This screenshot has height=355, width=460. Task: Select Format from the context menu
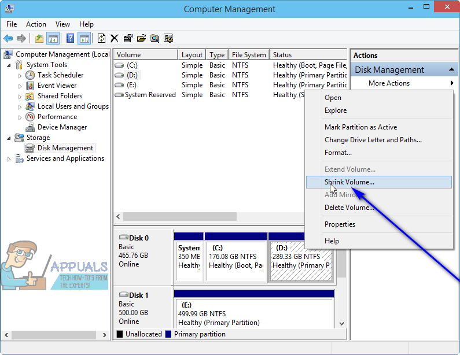coord(338,153)
